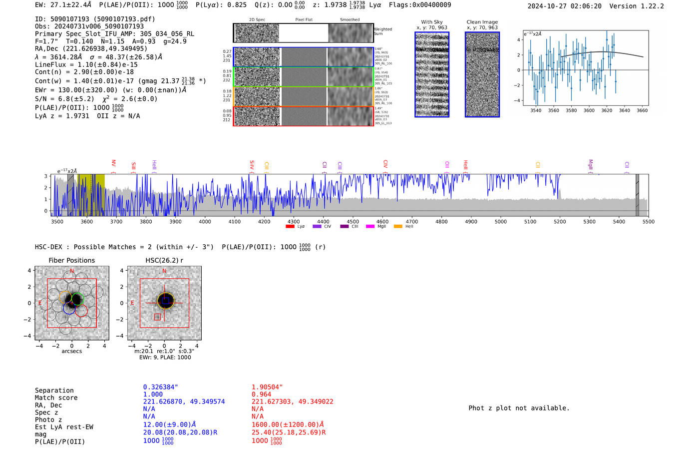Click the blue separation value 0.326384"
This screenshot has height=476, width=699.
pos(161,387)
